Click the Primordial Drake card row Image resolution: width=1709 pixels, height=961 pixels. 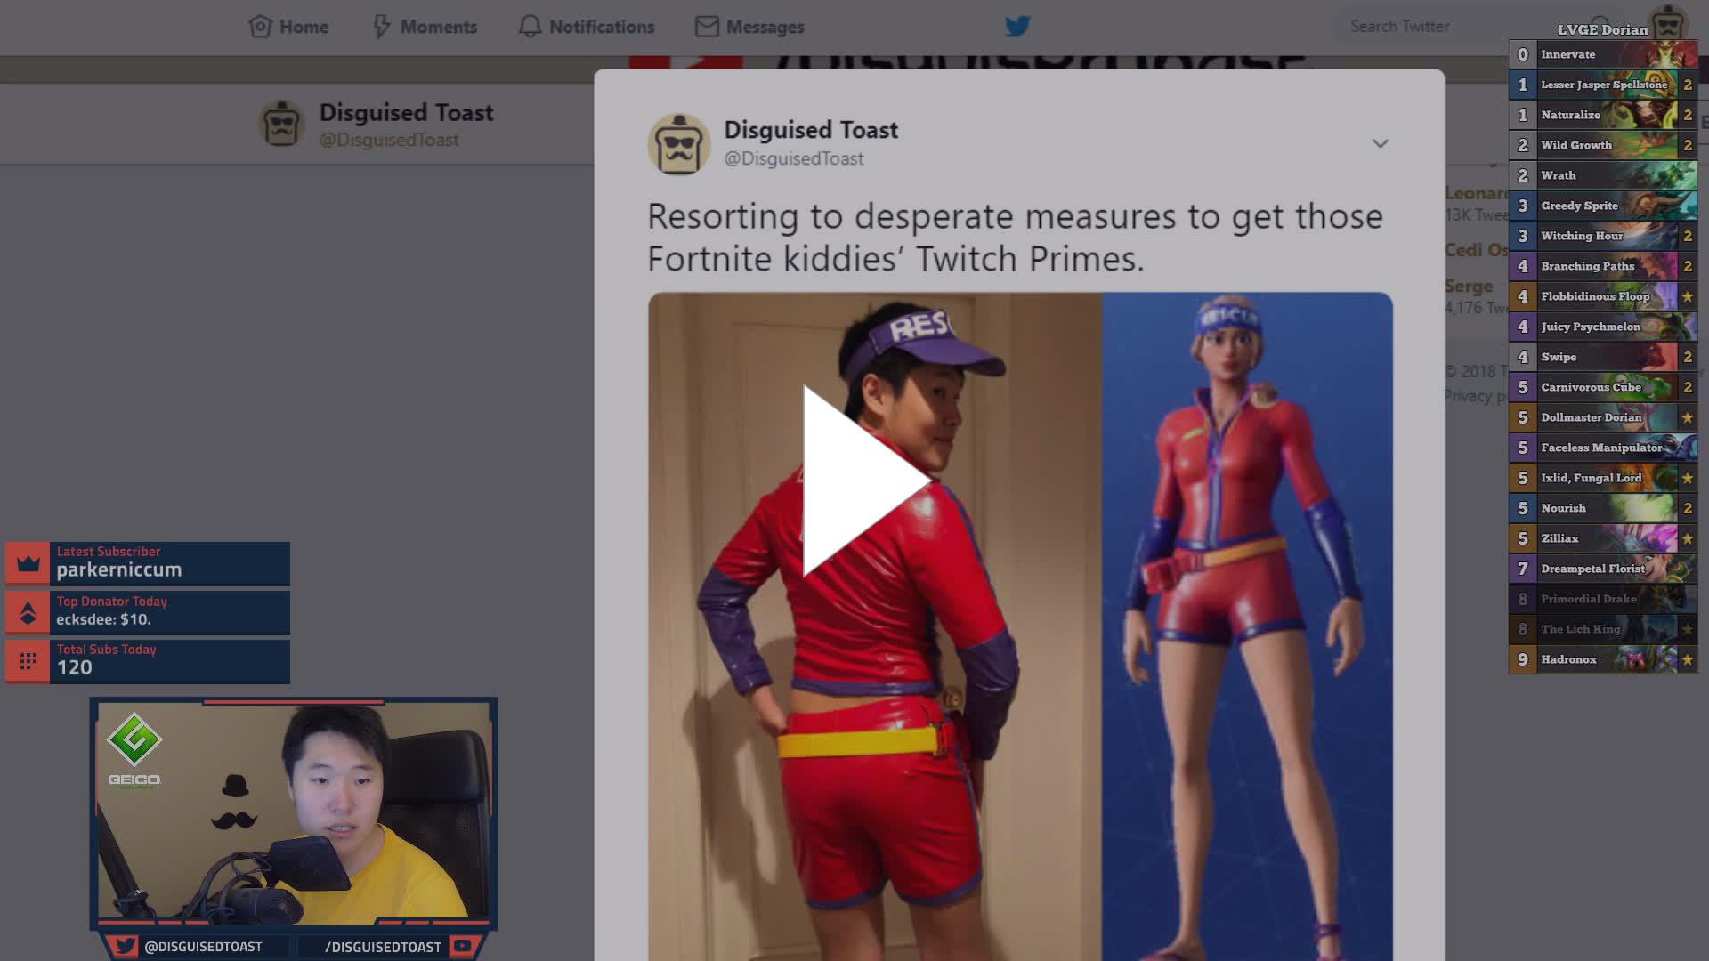pyautogui.click(x=1603, y=599)
